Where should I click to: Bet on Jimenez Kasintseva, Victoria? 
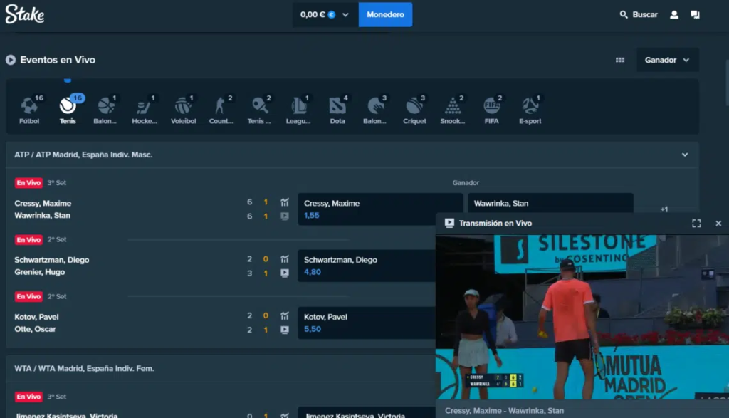tap(367, 413)
